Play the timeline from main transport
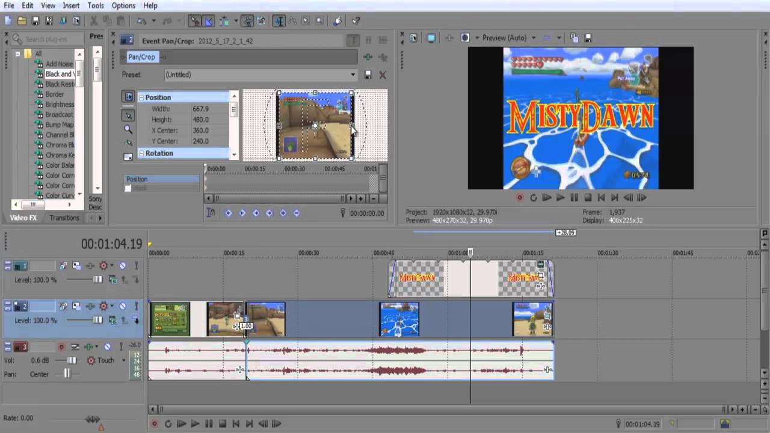 coord(195,424)
